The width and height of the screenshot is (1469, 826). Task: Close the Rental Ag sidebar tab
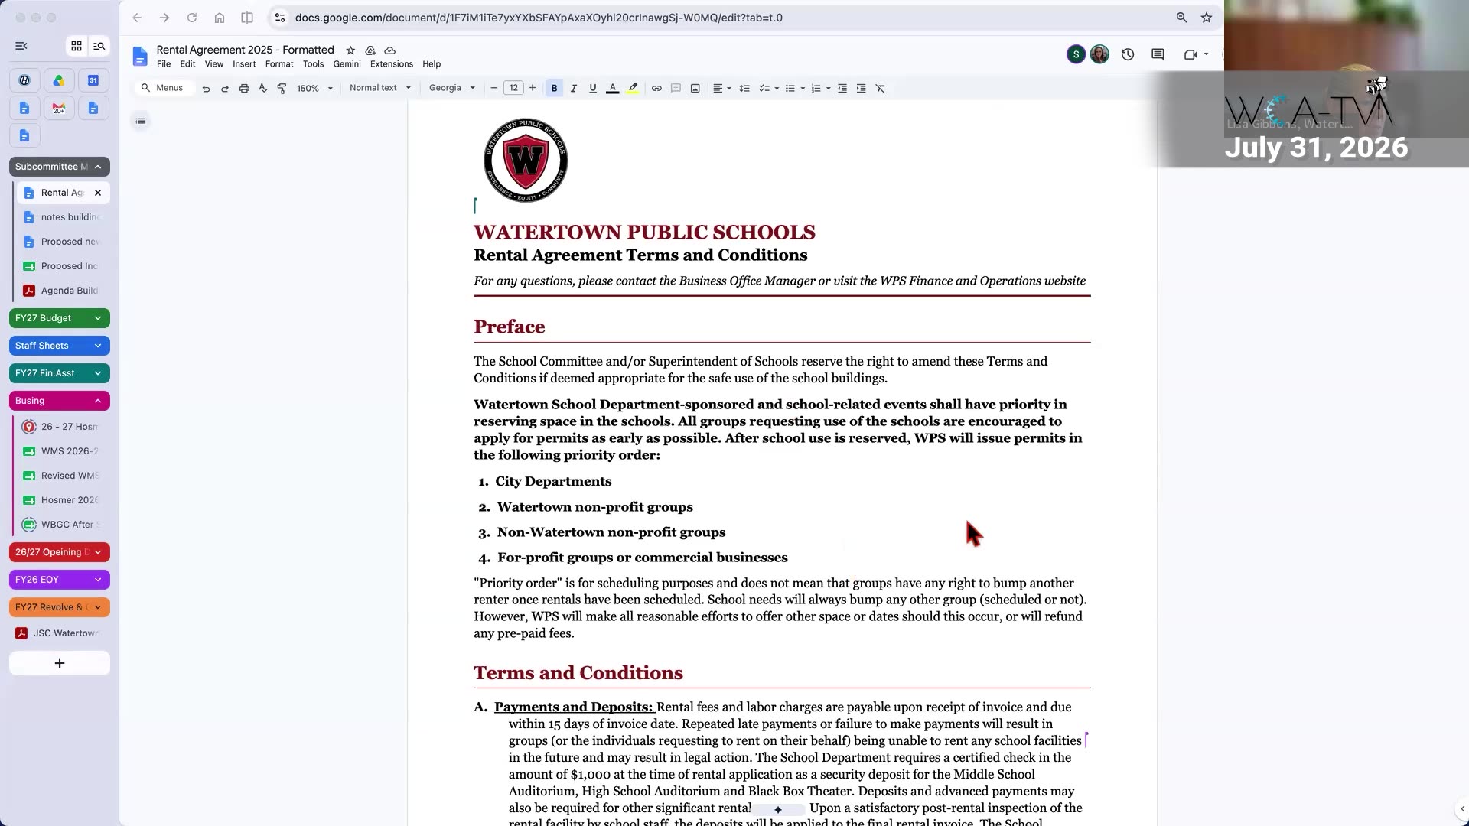[x=98, y=193]
